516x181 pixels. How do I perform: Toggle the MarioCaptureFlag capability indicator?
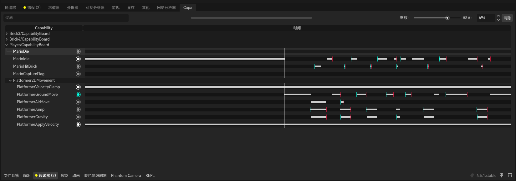click(x=78, y=74)
